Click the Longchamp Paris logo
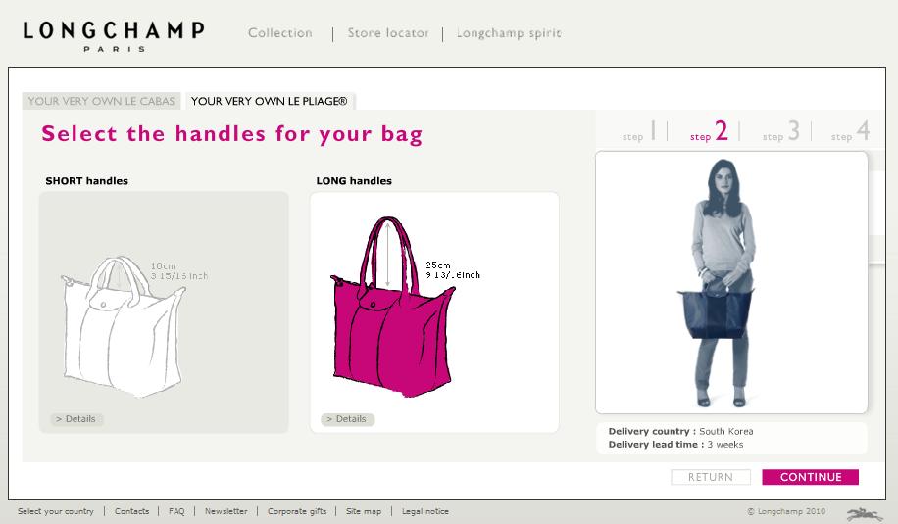The width and height of the screenshot is (898, 524). click(x=114, y=36)
